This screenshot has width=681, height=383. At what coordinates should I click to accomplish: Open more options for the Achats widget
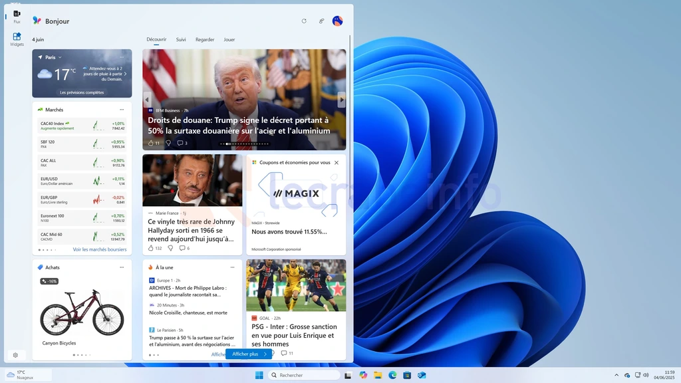click(x=122, y=267)
